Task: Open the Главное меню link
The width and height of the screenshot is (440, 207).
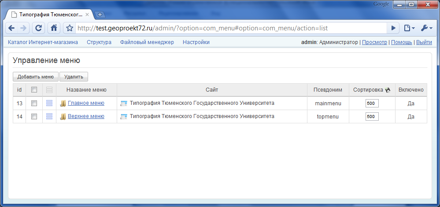Action: [86, 103]
